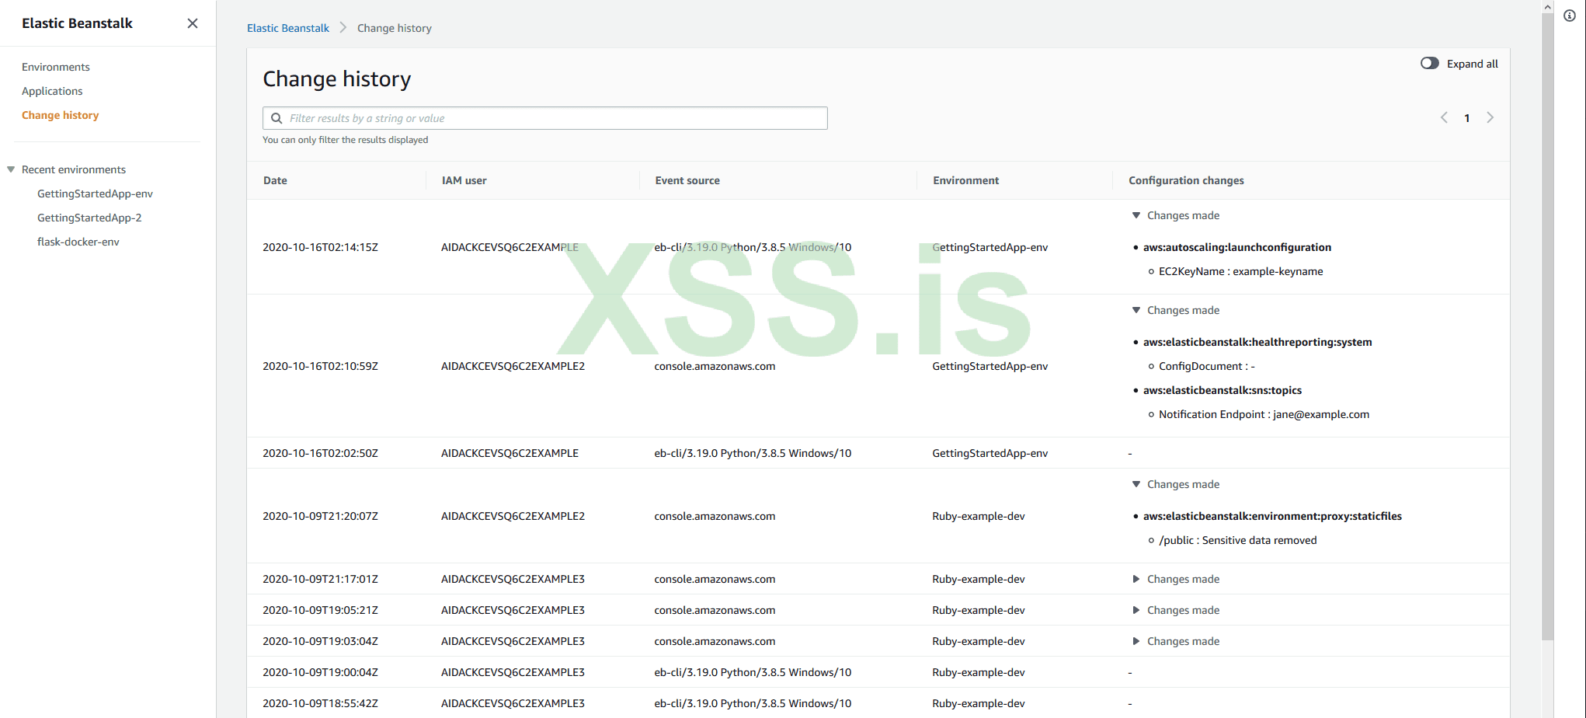The height and width of the screenshot is (718, 1586).
Task: Focus the filter results search field
Action: tap(545, 118)
